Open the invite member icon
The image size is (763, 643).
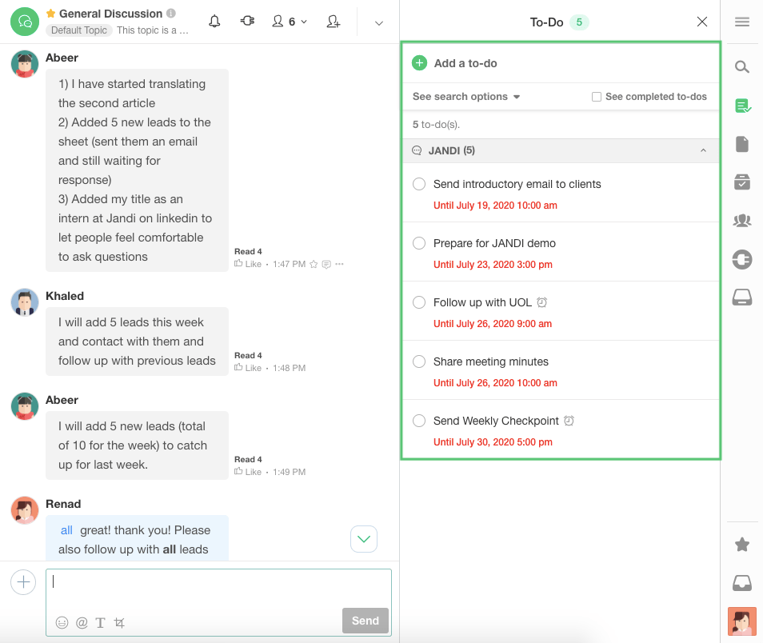[334, 22]
